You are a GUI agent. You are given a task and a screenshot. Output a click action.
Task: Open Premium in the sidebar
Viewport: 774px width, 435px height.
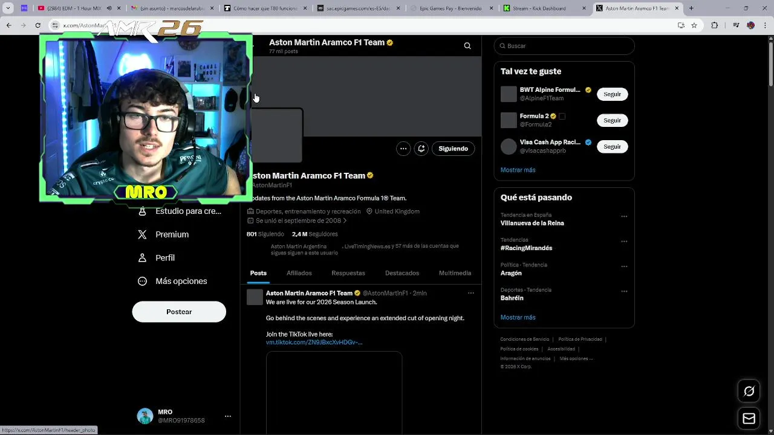[163, 234]
